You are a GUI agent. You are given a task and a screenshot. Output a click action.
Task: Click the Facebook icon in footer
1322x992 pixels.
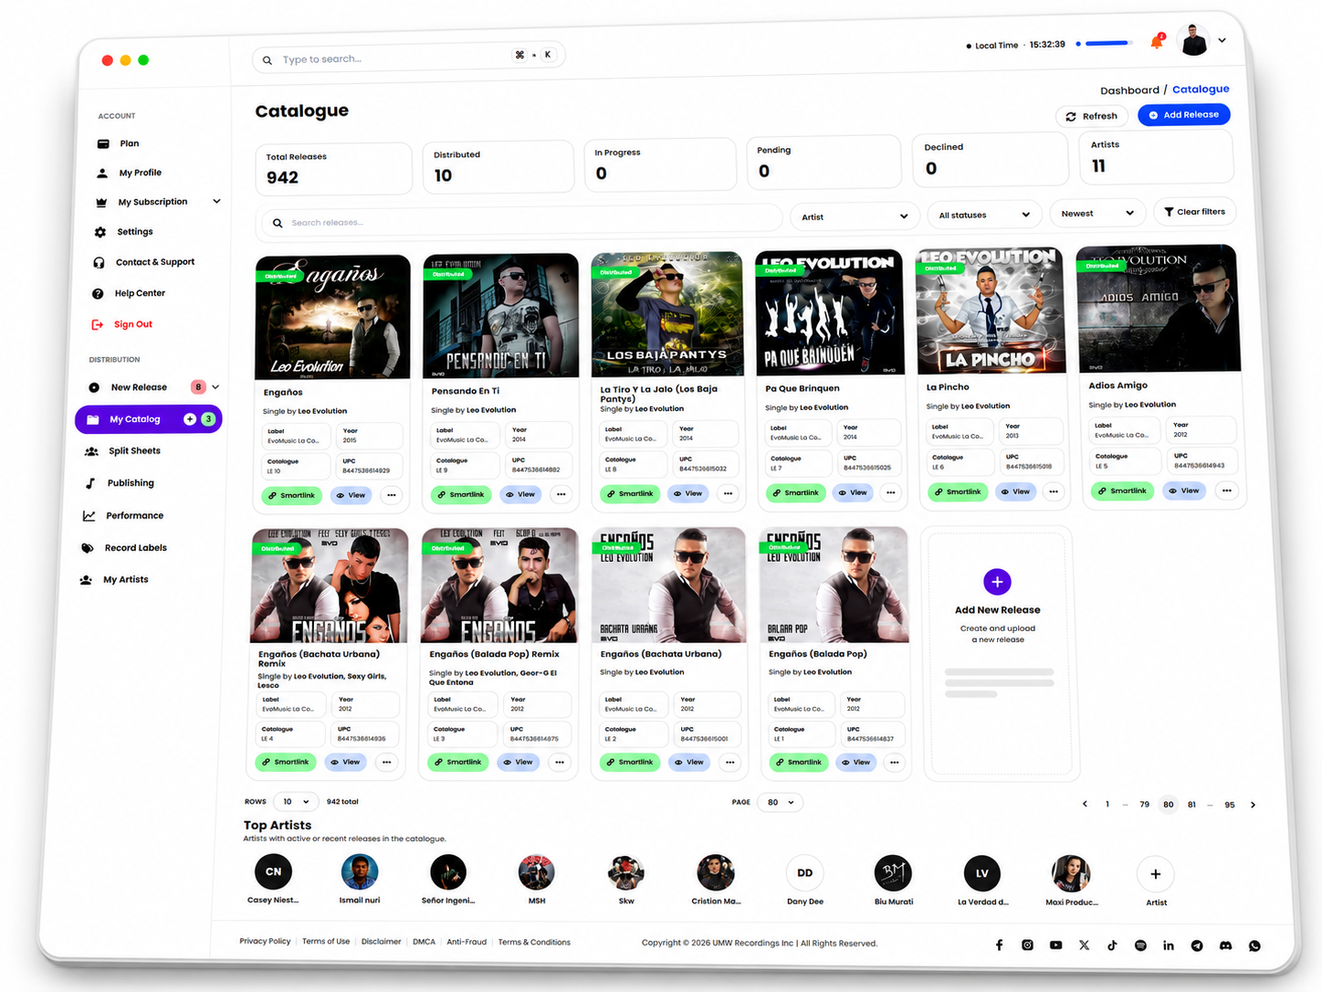pyautogui.click(x=999, y=945)
